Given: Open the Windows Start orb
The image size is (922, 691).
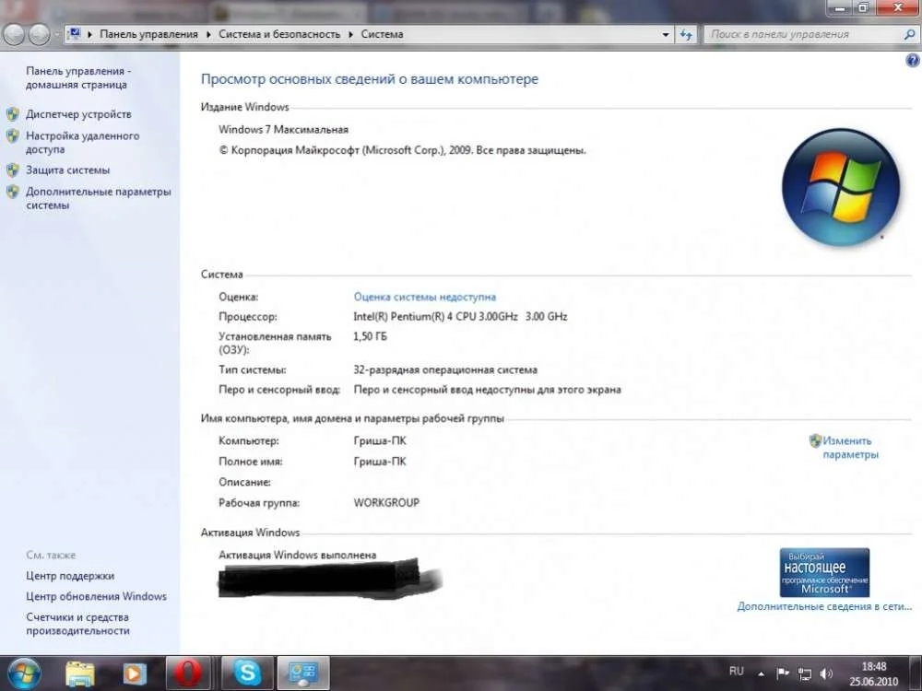Looking at the screenshot, I should tap(24, 673).
